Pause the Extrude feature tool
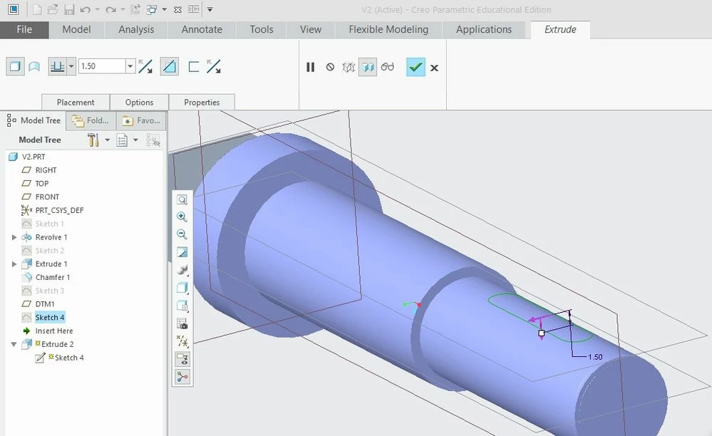This screenshot has width=712, height=436. [x=310, y=67]
